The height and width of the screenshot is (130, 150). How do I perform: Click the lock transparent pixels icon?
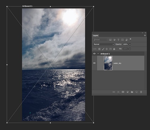click(x=100, y=49)
